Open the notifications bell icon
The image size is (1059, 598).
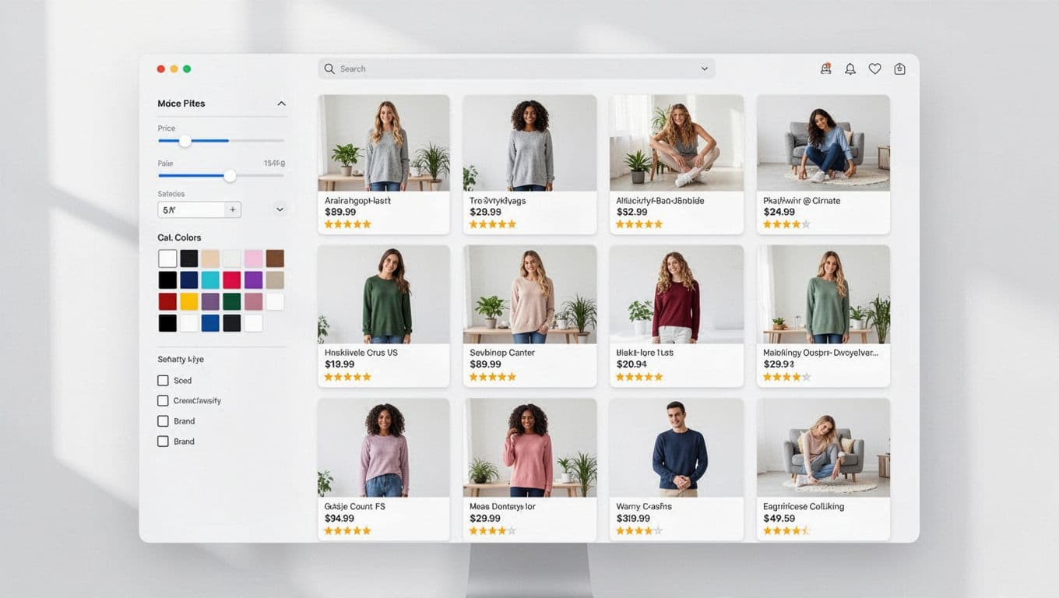click(850, 69)
